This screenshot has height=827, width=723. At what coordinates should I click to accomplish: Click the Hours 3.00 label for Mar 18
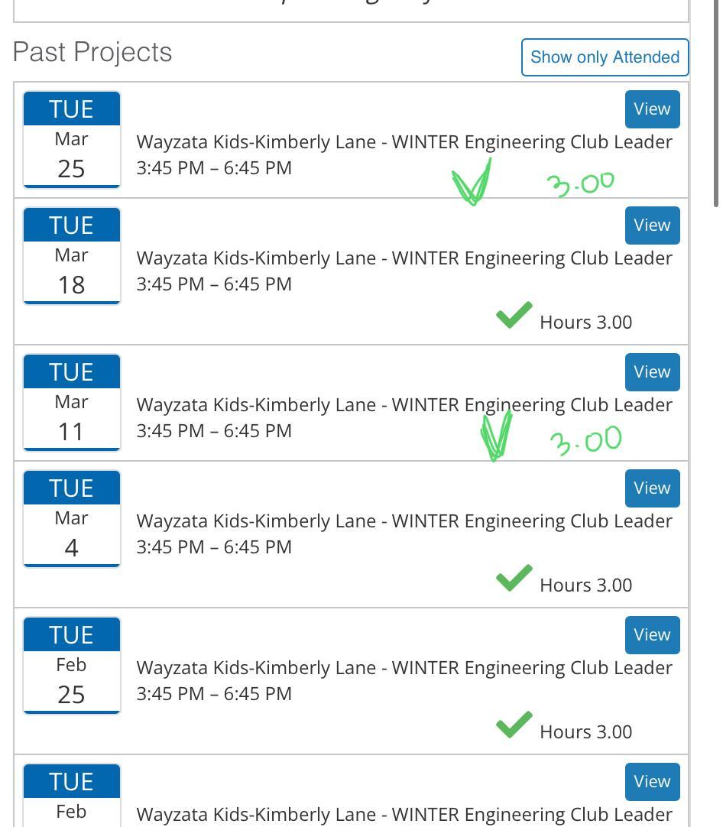click(x=585, y=323)
